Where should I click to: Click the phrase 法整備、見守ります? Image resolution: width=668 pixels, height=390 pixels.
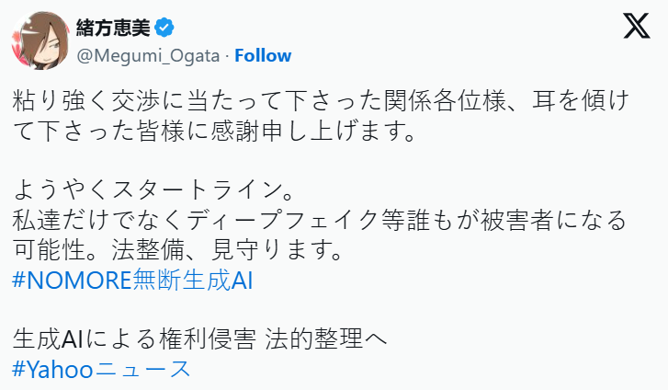(227, 250)
